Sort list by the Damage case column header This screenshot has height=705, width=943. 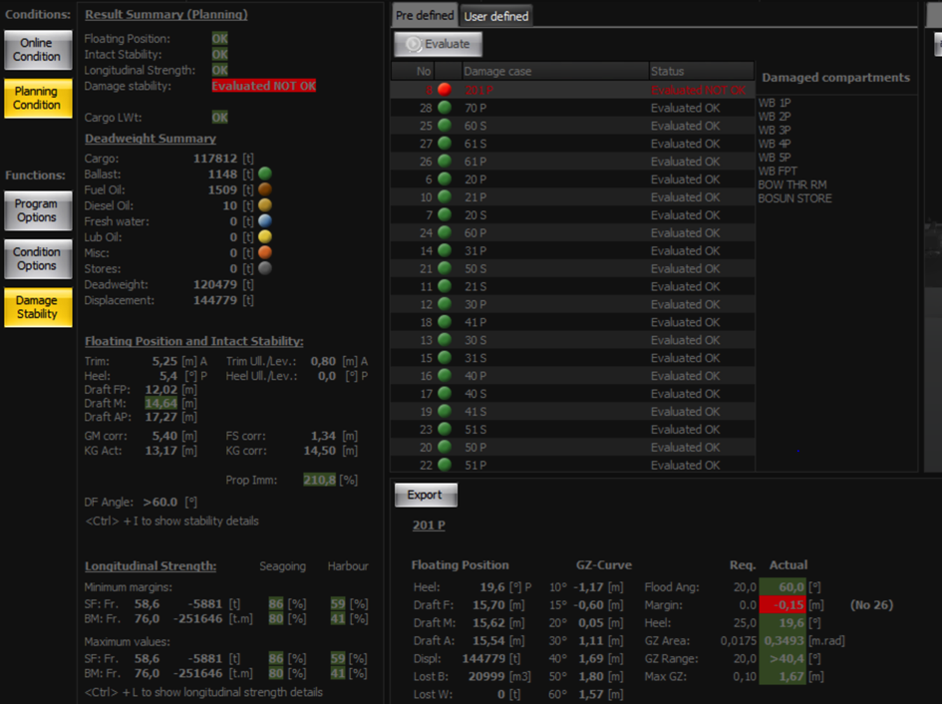click(554, 72)
